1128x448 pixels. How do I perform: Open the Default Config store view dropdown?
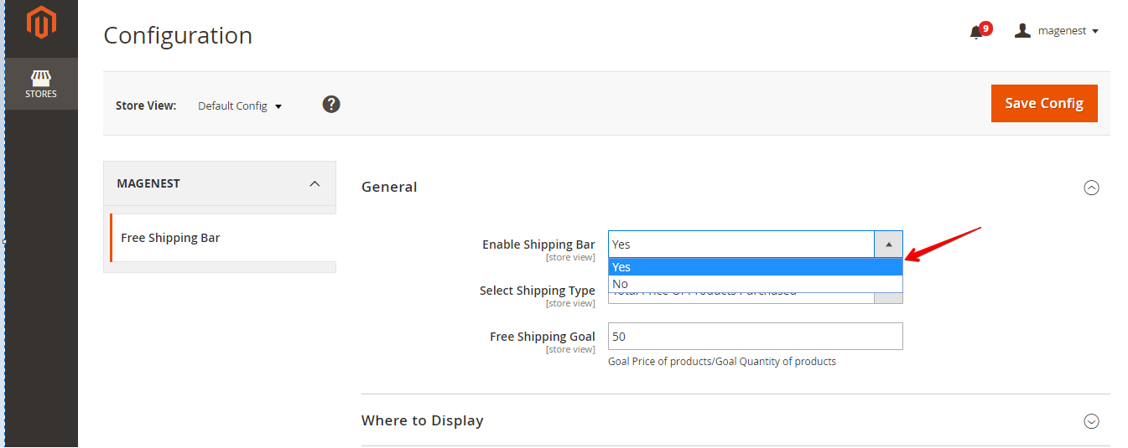pyautogui.click(x=240, y=106)
